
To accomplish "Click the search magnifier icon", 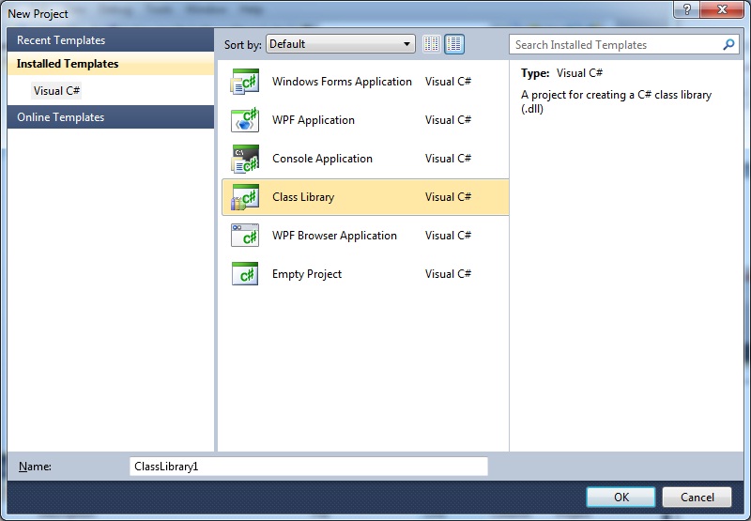I will point(728,44).
